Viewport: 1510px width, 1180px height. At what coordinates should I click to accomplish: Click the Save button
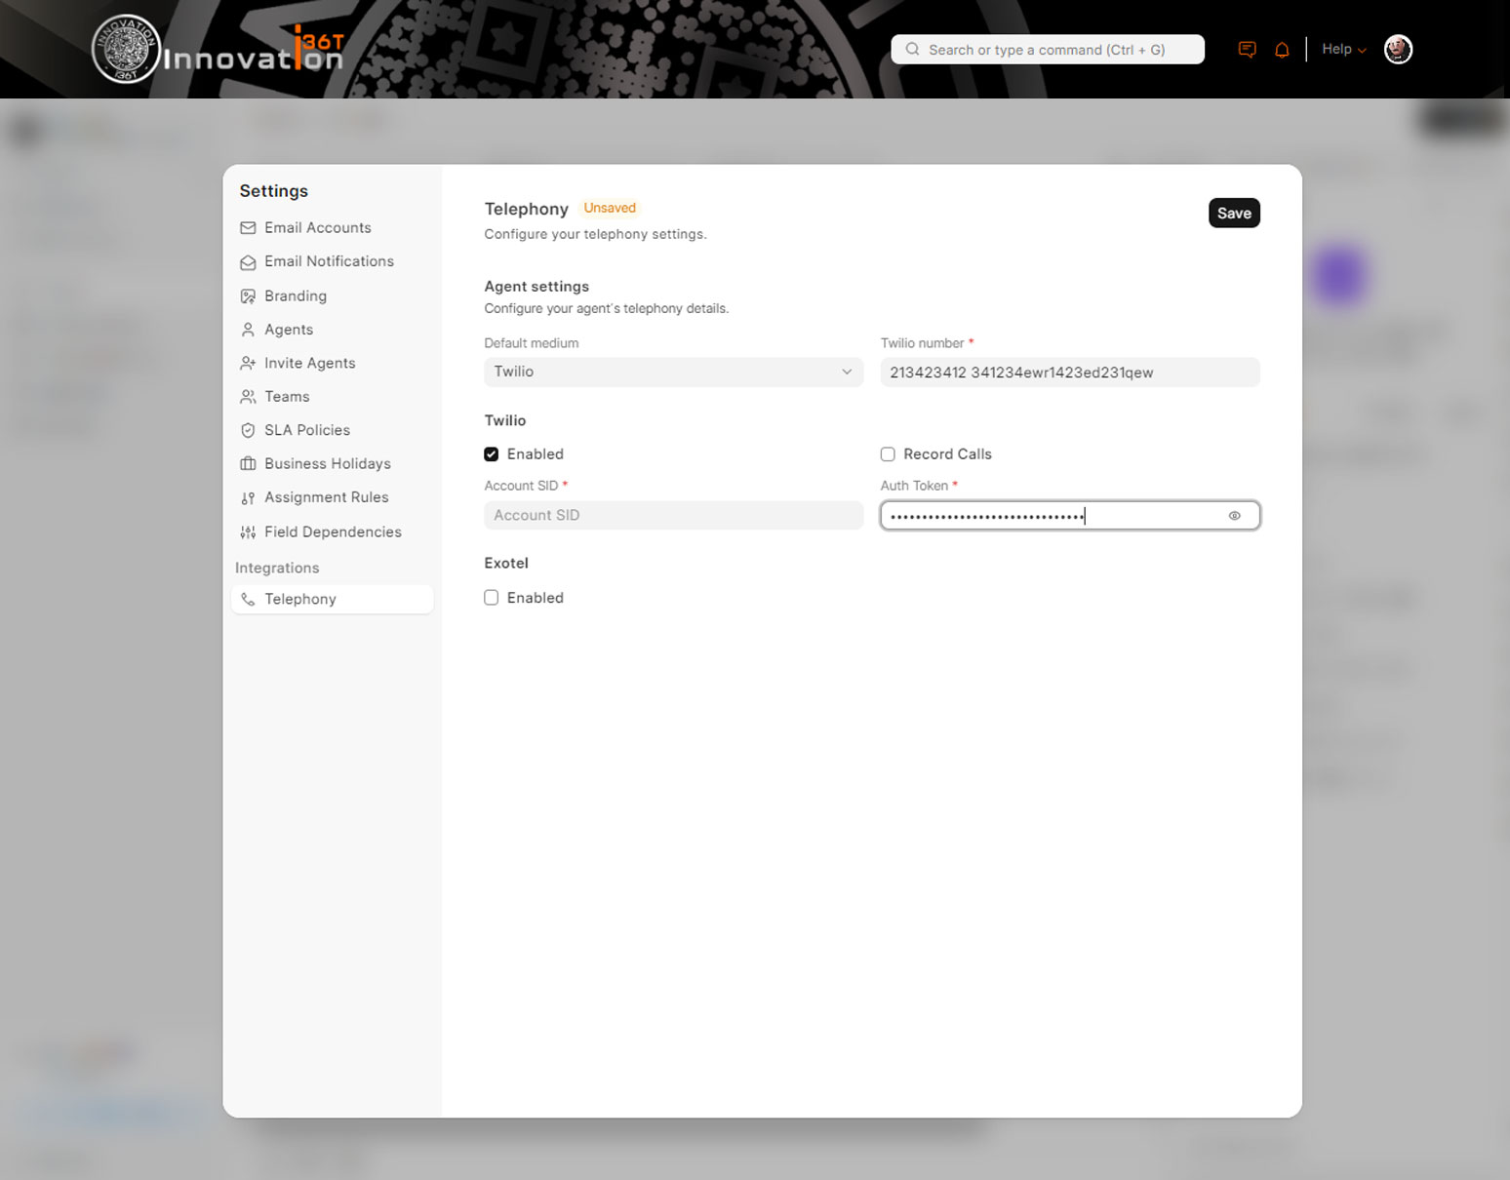pos(1234,214)
